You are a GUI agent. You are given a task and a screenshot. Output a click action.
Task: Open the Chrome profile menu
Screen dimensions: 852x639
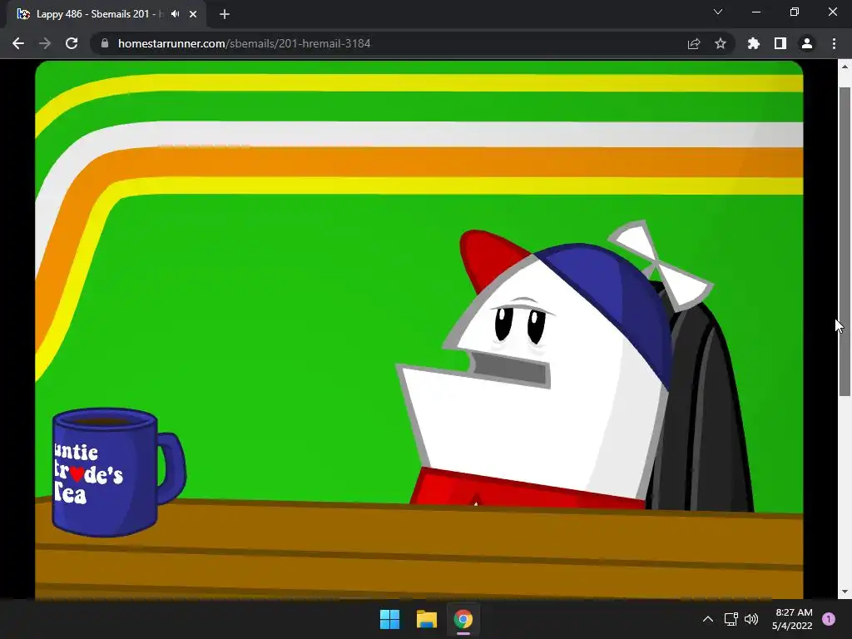click(x=807, y=43)
